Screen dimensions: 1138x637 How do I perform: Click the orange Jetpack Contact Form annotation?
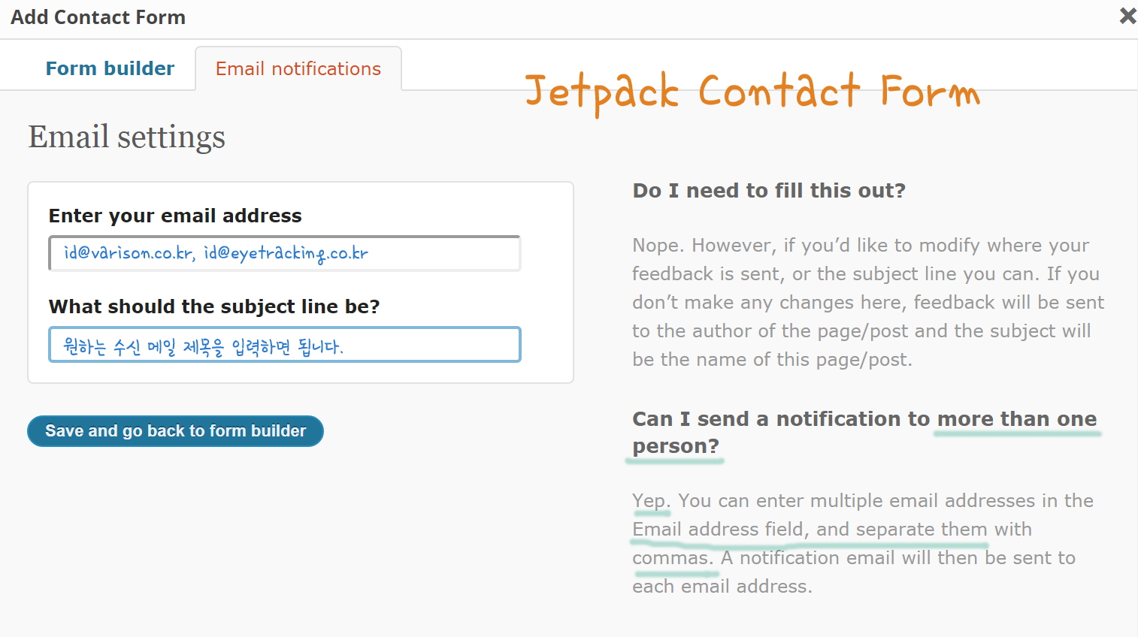[x=752, y=92]
